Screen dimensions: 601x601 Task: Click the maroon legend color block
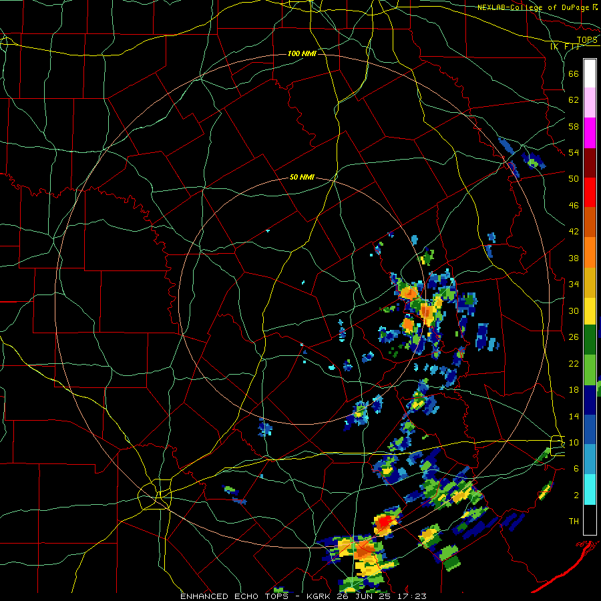[x=590, y=163]
